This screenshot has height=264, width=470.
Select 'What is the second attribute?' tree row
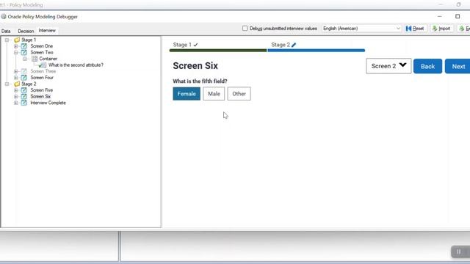point(76,65)
